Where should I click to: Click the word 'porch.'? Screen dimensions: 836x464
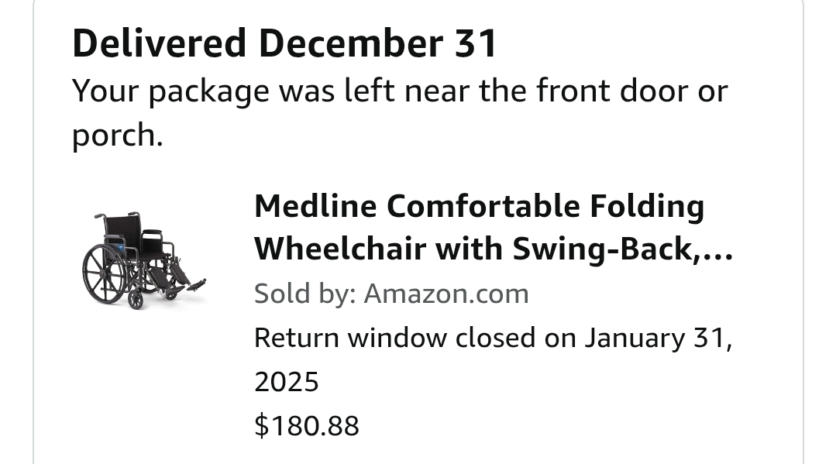[x=117, y=136]
